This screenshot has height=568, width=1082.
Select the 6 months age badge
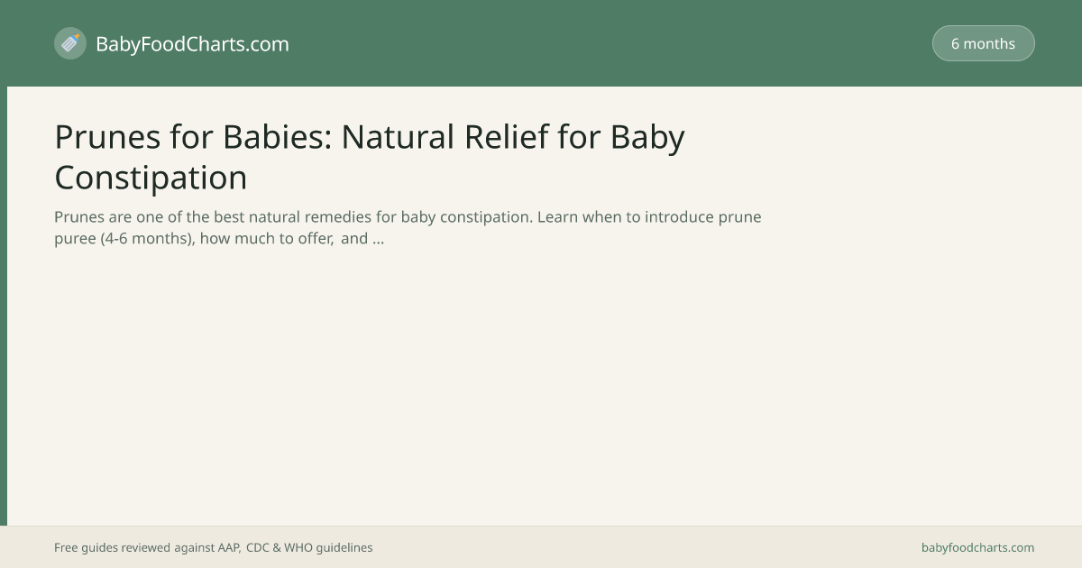click(x=983, y=43)
